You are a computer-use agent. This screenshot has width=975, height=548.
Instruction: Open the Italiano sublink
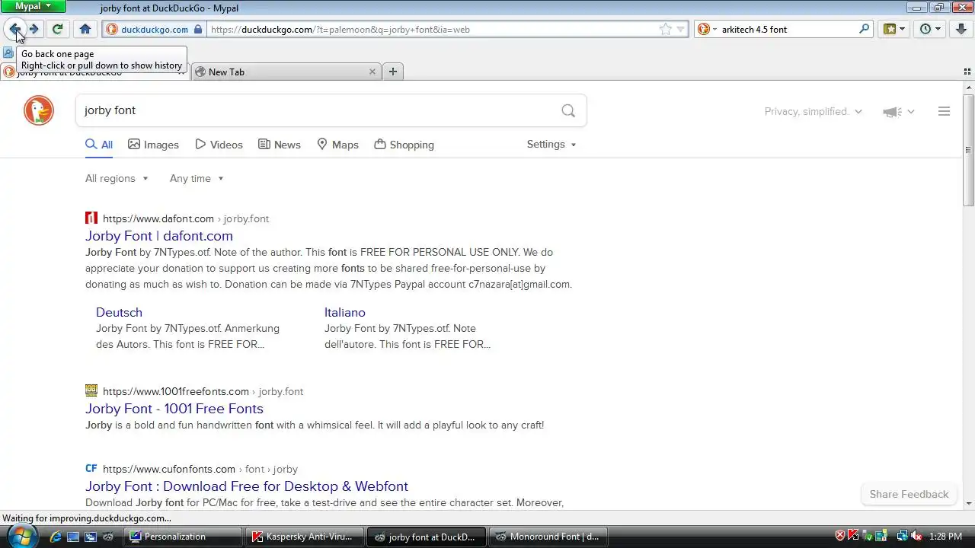(345, 312)
